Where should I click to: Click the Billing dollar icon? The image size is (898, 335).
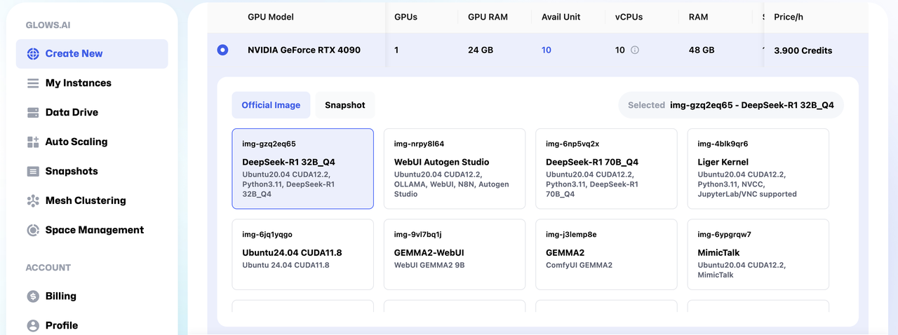click(33, 296)
